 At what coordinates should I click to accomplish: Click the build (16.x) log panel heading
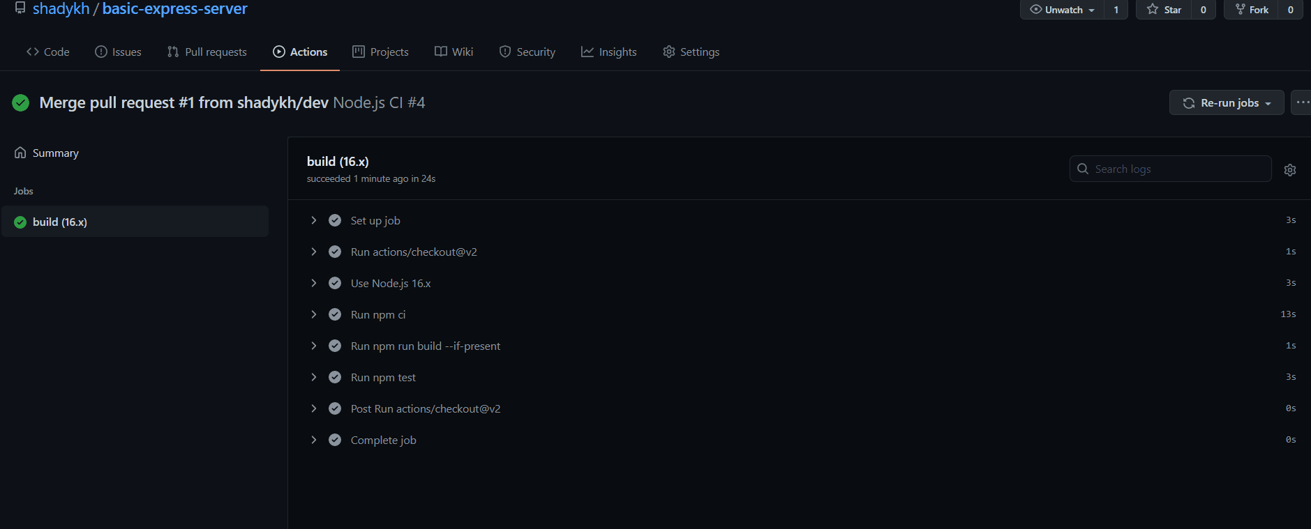point(338,161)
